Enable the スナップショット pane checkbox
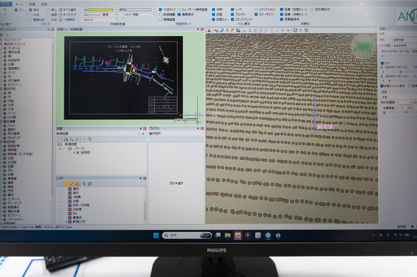 [256, 9]
